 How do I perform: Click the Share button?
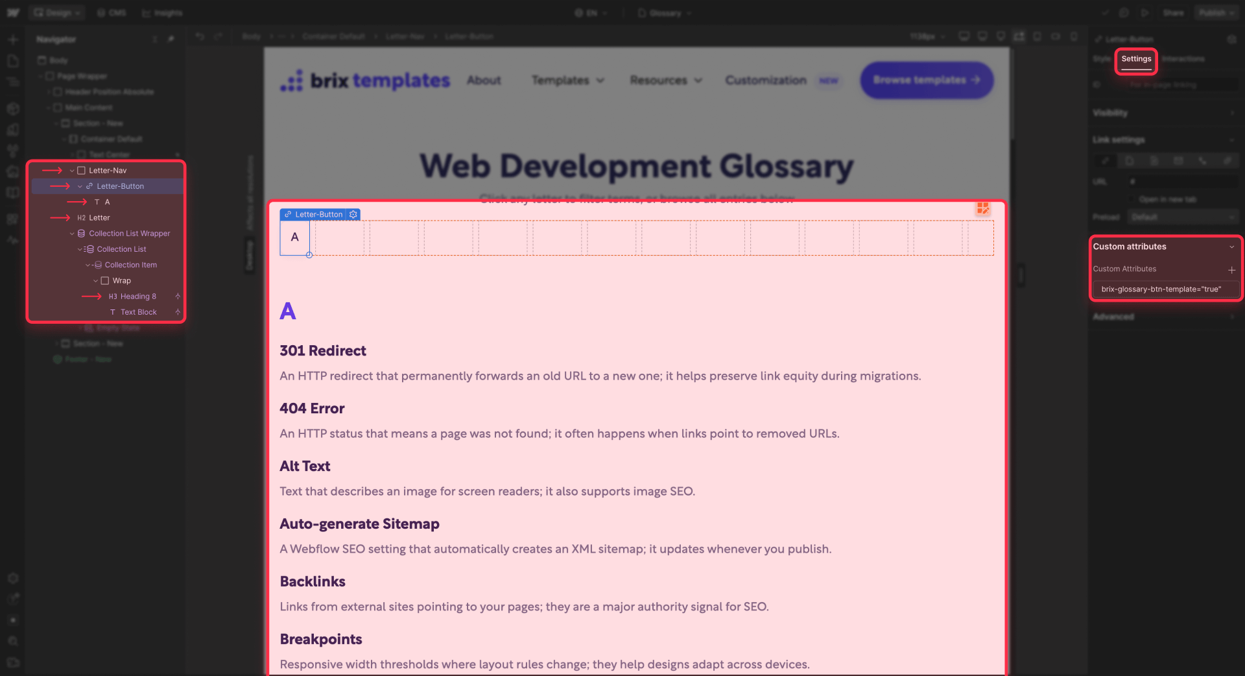pyautogui.click(x=1173, y=12)
